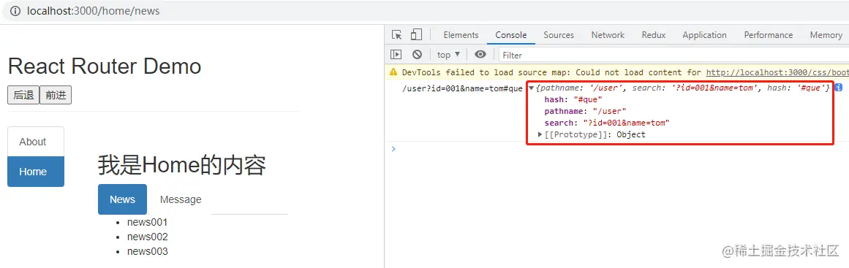The height and width of the screenshot is (268, 849).
Task: Activate the inspect element picker icon
Action: pos(397,35)
